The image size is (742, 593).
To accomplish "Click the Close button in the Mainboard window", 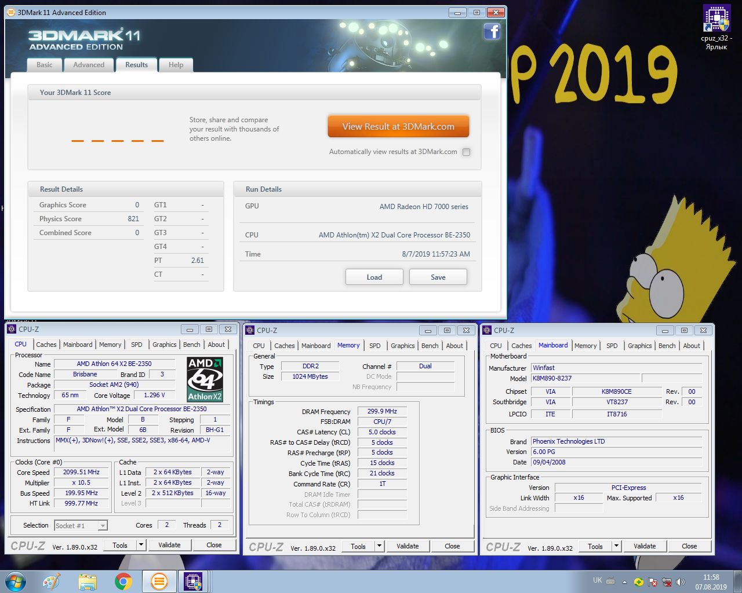I will (x=689, y=546).
